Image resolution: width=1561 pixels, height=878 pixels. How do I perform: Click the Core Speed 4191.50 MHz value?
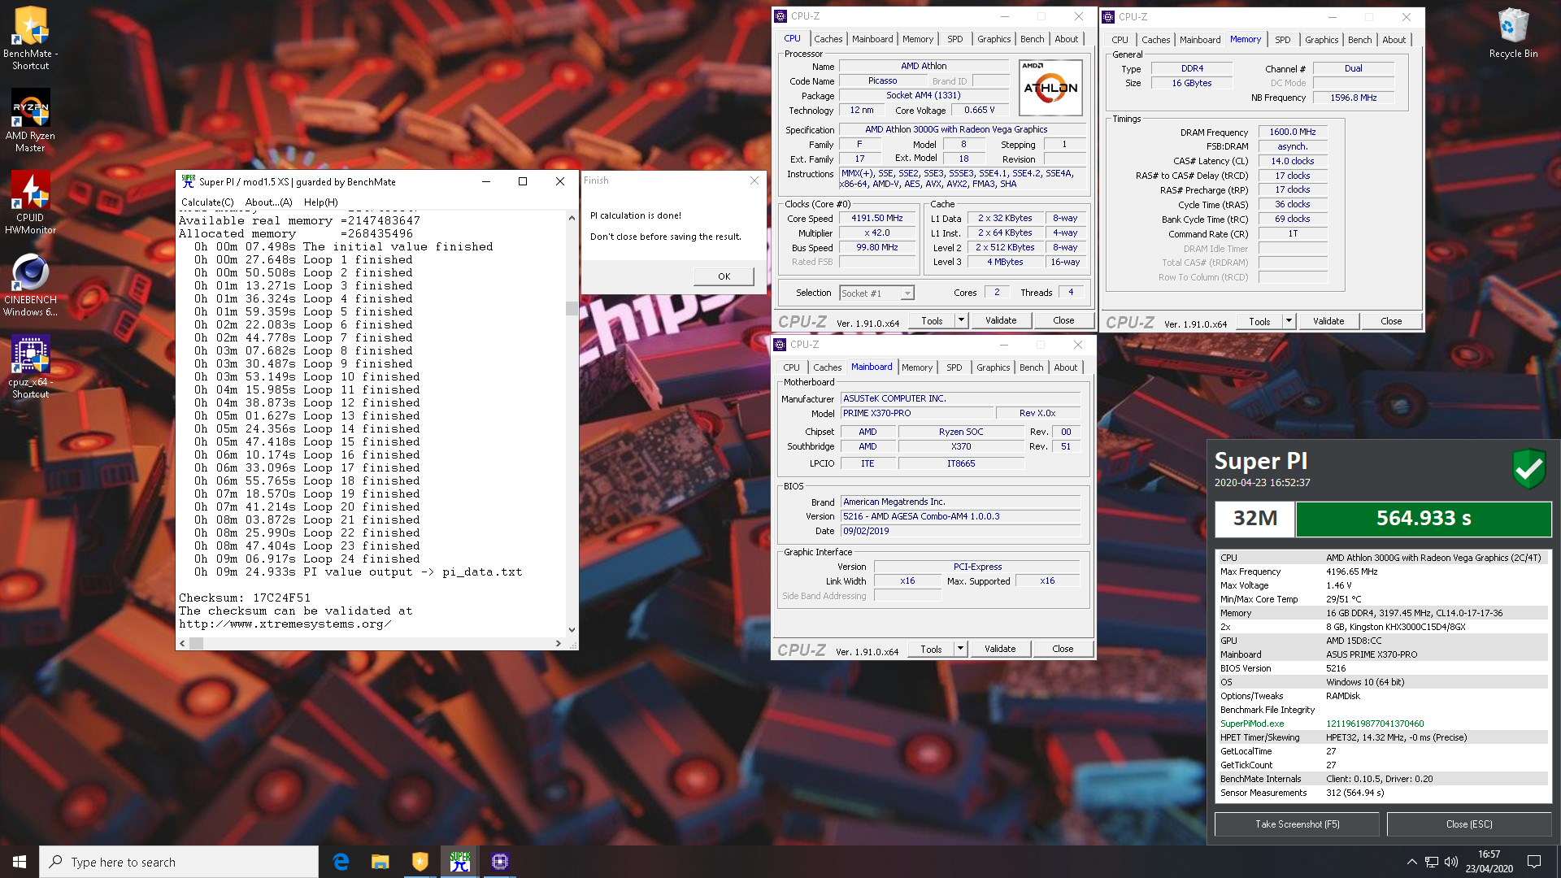point(877,218)
